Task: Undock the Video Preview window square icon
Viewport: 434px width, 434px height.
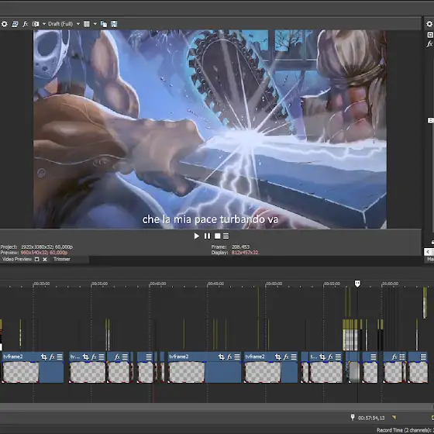Action: tap(37, 260)
